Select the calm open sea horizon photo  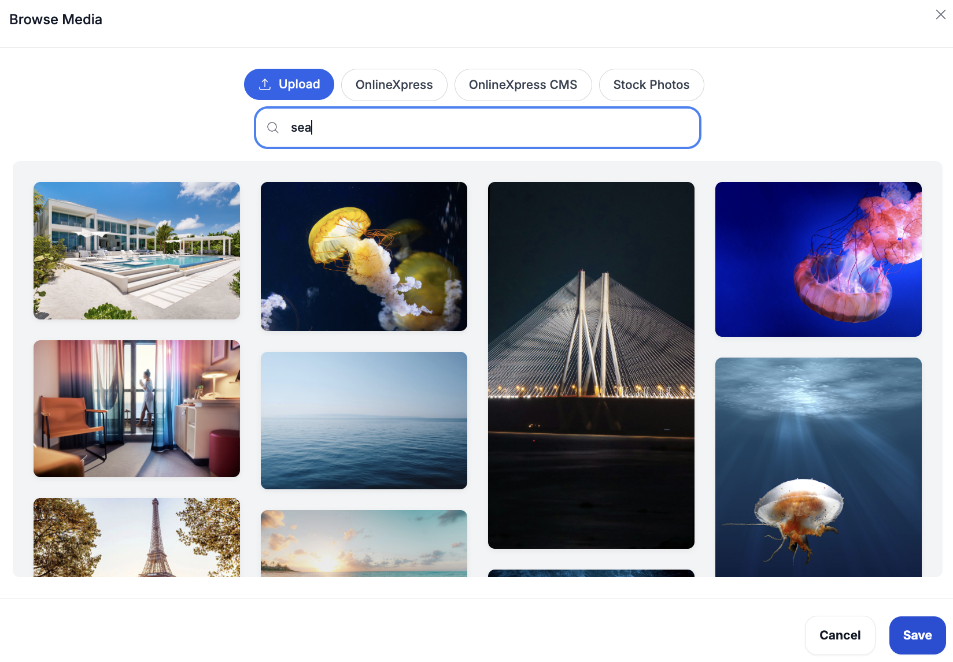pos(364,421)
